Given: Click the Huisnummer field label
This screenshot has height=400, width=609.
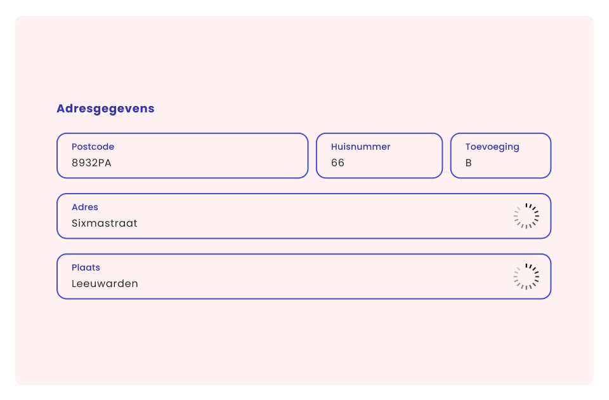Looking at the screenshot, I should coord(360,147).
